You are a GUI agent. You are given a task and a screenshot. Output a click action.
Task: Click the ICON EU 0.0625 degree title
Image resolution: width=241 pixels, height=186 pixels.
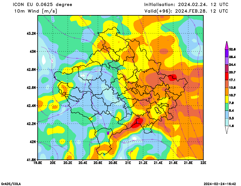42,5
